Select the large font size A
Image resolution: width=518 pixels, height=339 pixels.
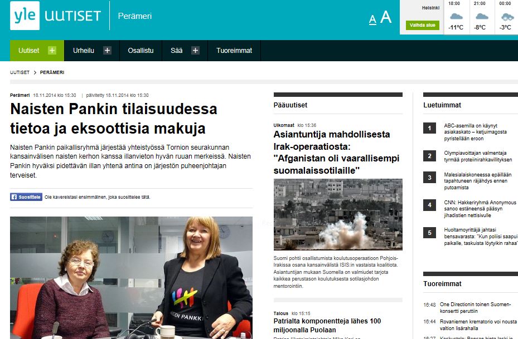pos(386,17)
